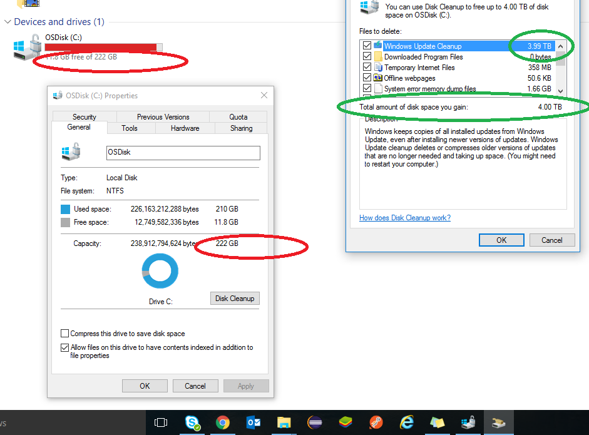
Task: Open the OSDisk (C:) drive icon
Action: [27, 47]
